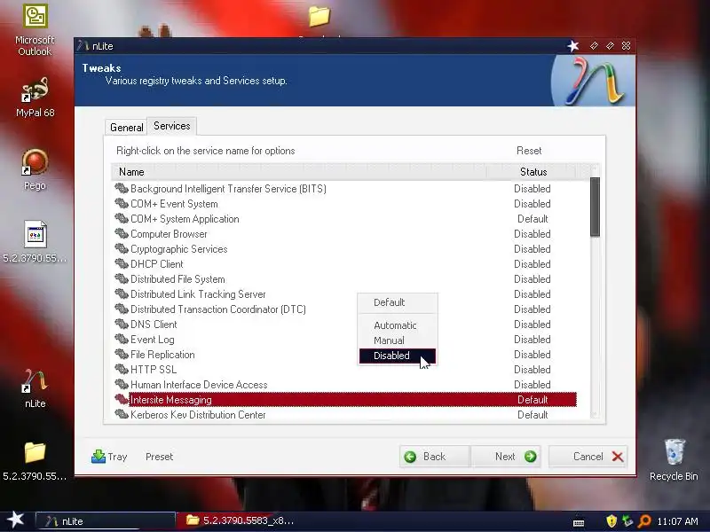
Task: Click the gear icon beside Event Log
Action: coord(122,339)
